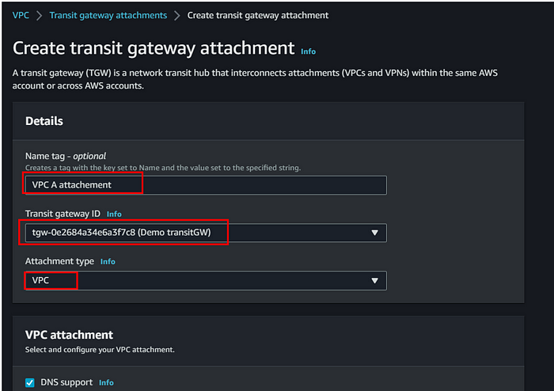Select the tgw-0e2684a34e6a3f7c8 gateway field
Viewport: 554px width, 391px height.
point(206,233)
